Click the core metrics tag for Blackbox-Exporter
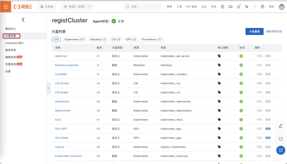This screenshot has width=287, height=164. tap(219, 65)
